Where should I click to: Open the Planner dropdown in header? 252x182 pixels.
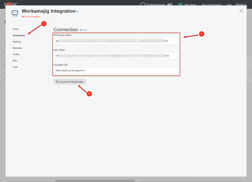[x=241, y=4]
